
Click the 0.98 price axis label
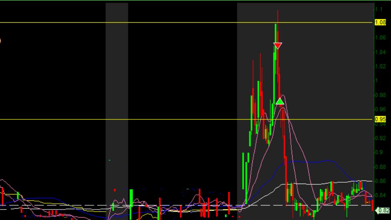pyautogui.click(x=381, y=95)
